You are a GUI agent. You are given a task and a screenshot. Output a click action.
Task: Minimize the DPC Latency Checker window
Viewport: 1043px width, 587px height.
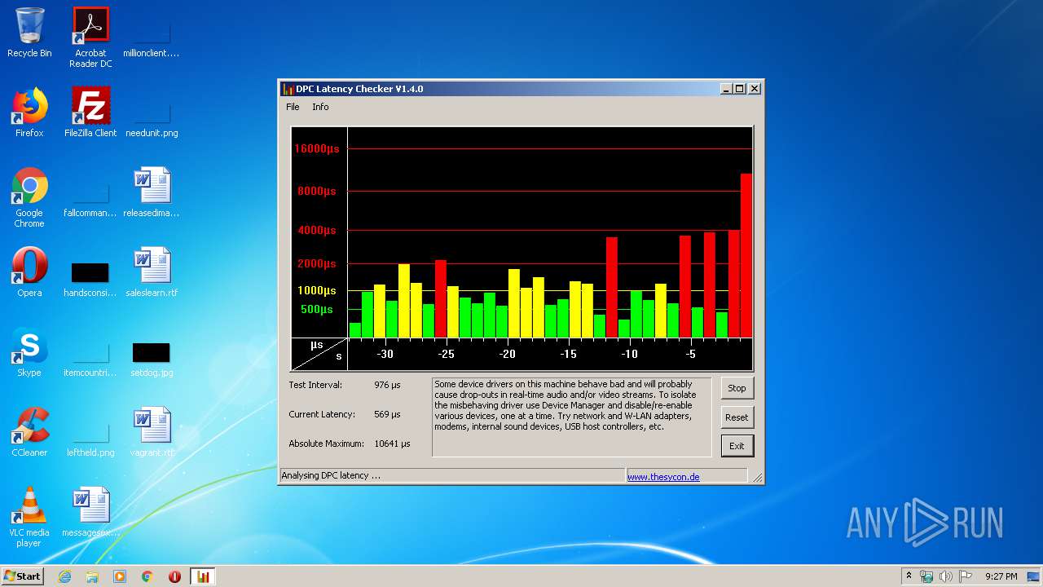coord(725,89)
